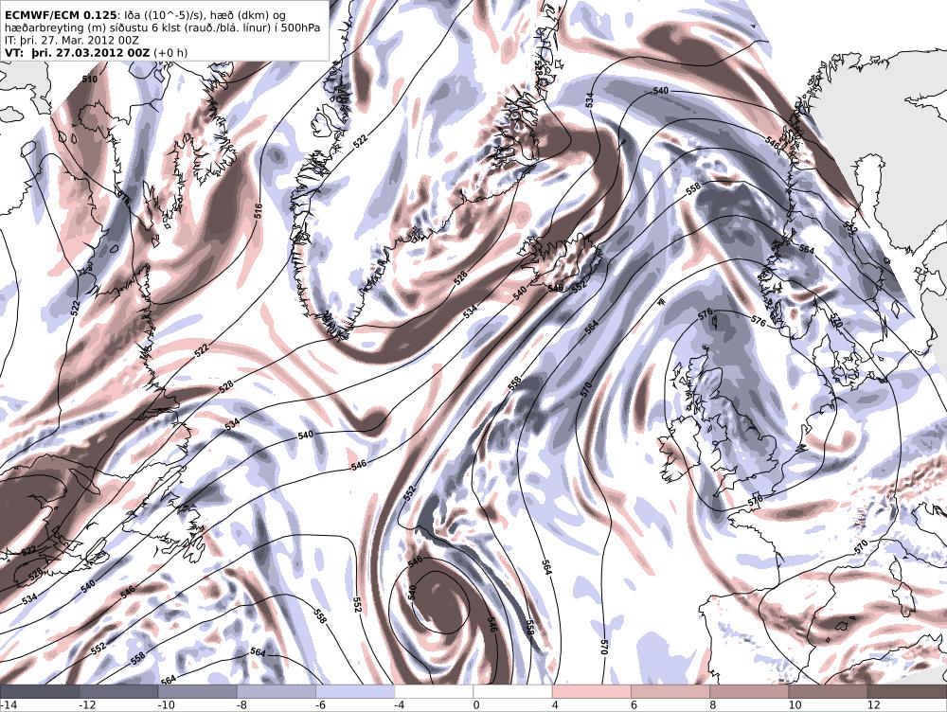The height and width of the screenshot is (712, 947).
Task: Click the colorbar segment between -8 and -6
Action: 276,691
